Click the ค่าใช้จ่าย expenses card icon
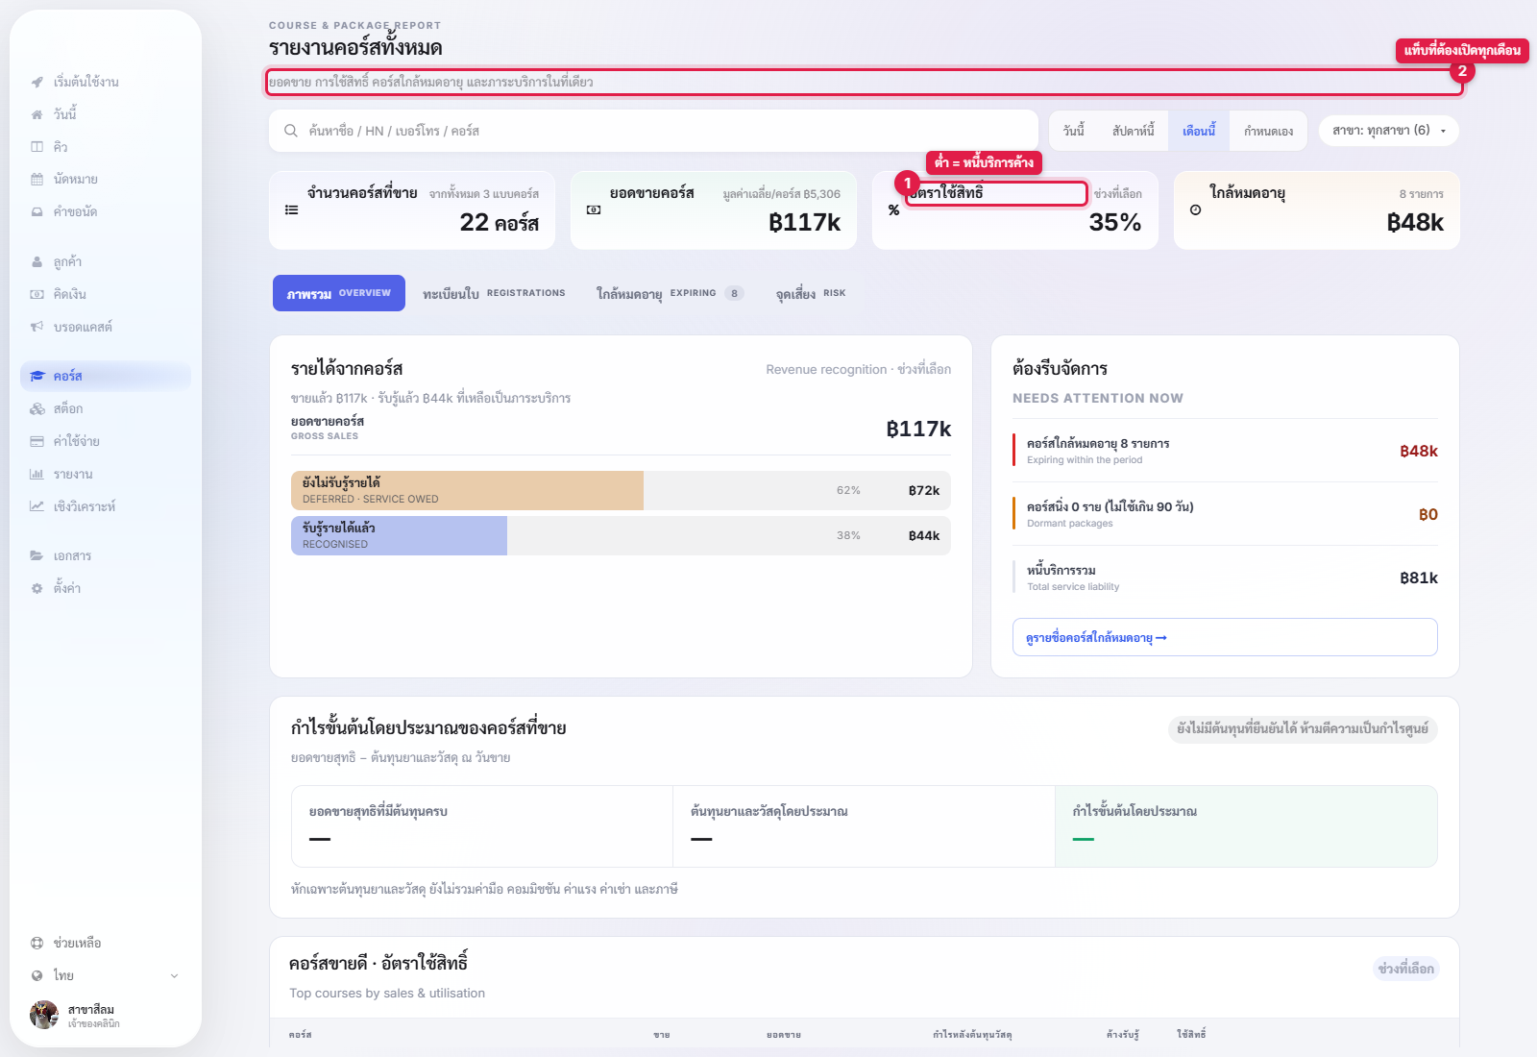 pos(37,442)
